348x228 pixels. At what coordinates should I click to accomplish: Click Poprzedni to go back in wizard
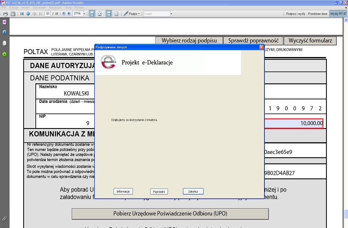pyautogui.click(x=159, y=191)
